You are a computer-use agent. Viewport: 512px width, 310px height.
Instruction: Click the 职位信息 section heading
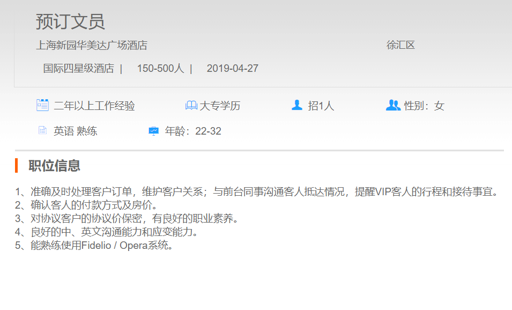pyautogui.click(x=54, y=166)
